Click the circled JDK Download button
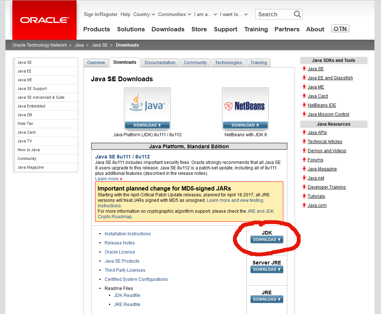This screenshot has height=314, width=381. pos(267,239)
